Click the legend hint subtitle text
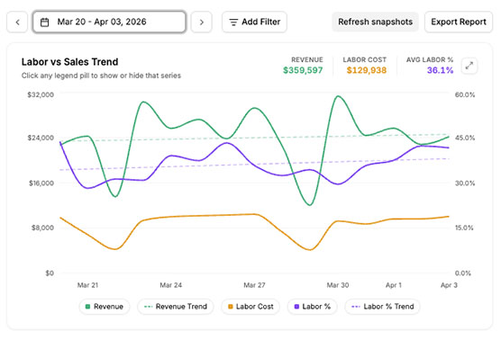 tap(101, 76)
